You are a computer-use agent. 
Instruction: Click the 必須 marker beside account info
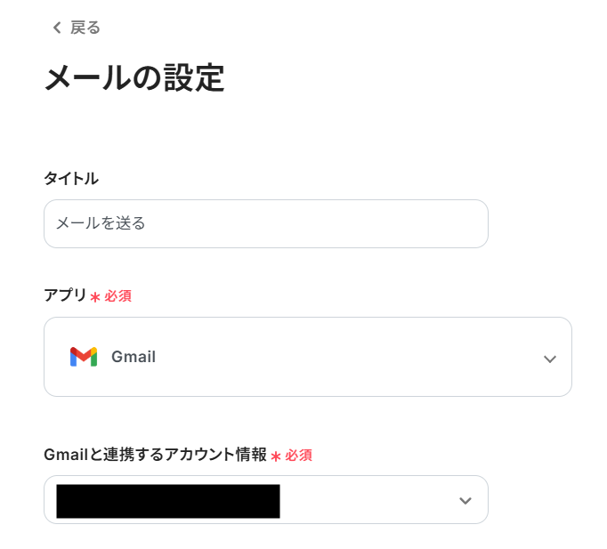click(298, 456)
